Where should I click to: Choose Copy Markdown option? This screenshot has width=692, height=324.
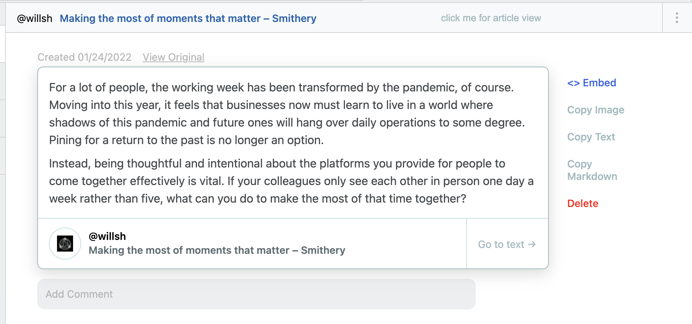(x=592, y=170)
